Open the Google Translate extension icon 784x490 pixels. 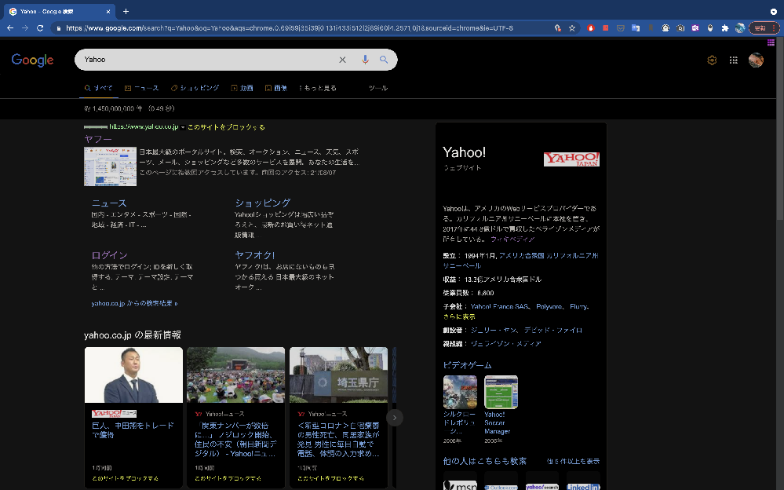636,28
